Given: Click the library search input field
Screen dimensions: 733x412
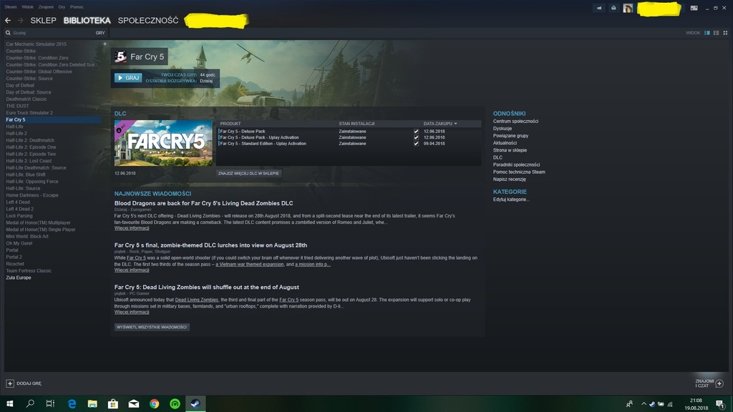Looking at the screenshot, I should (x=52, y=33).
